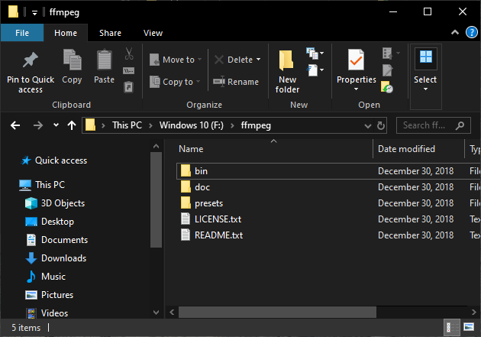Click the History icon in Open group

point(388,88)
